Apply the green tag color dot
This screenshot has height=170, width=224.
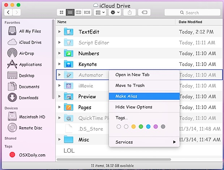141,127
